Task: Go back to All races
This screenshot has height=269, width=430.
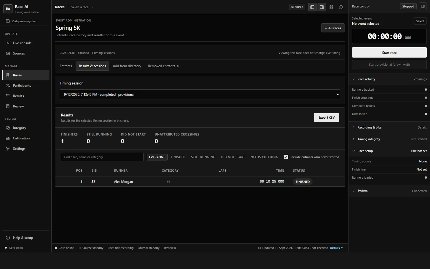Action: [x=333, y=28]
